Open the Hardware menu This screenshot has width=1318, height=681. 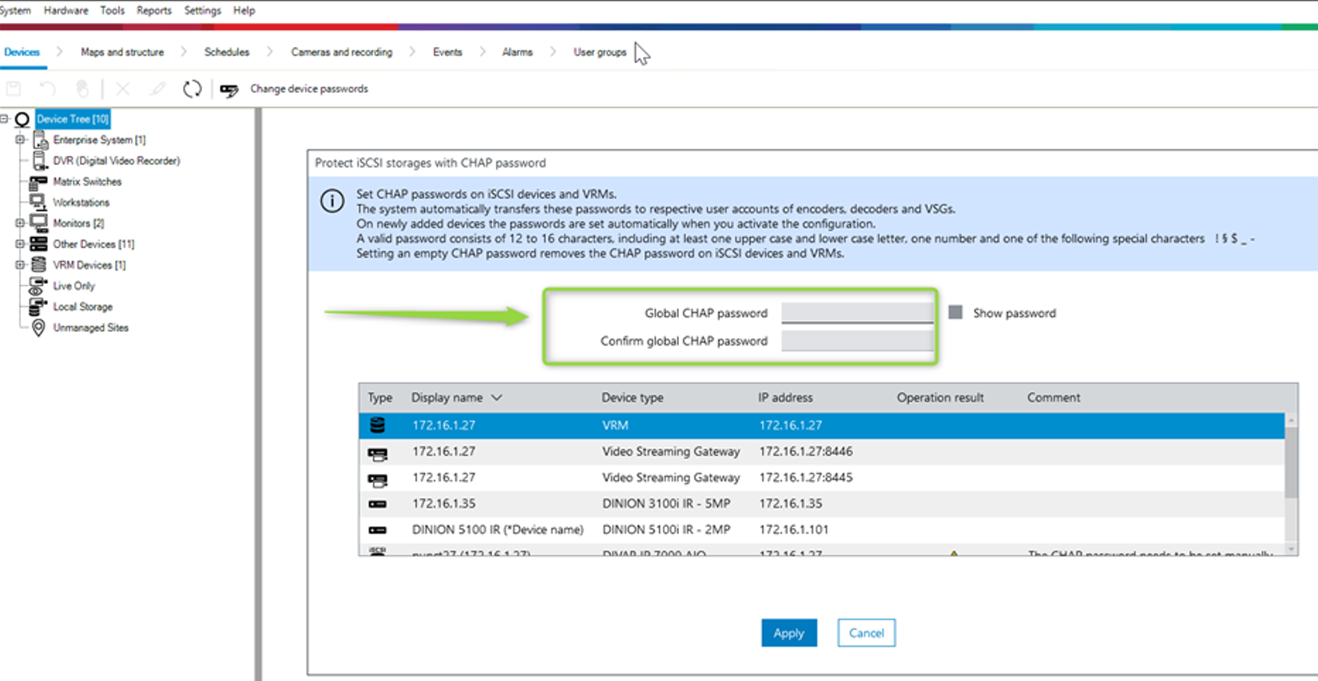[x=66, y=10]
